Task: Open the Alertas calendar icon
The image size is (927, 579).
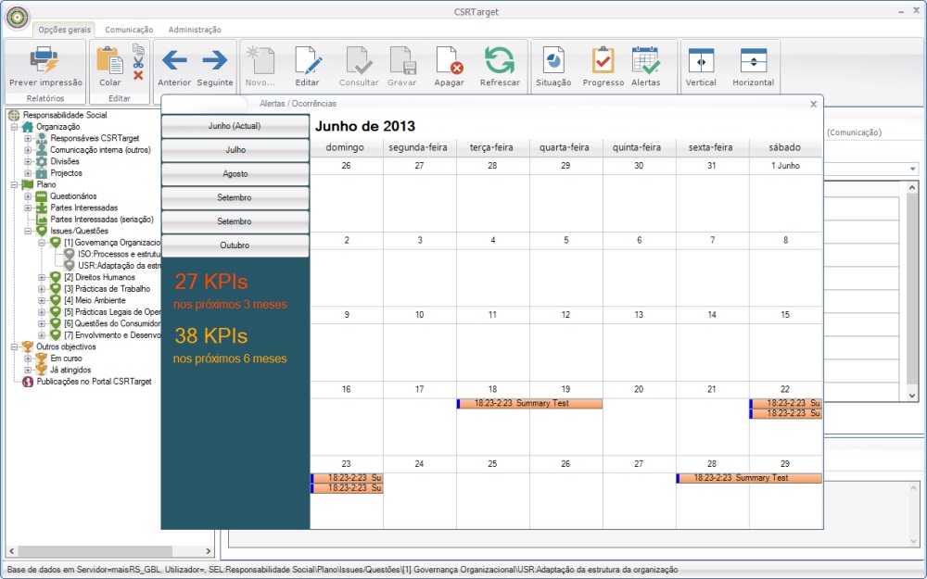Action: (x=645, y=61)
